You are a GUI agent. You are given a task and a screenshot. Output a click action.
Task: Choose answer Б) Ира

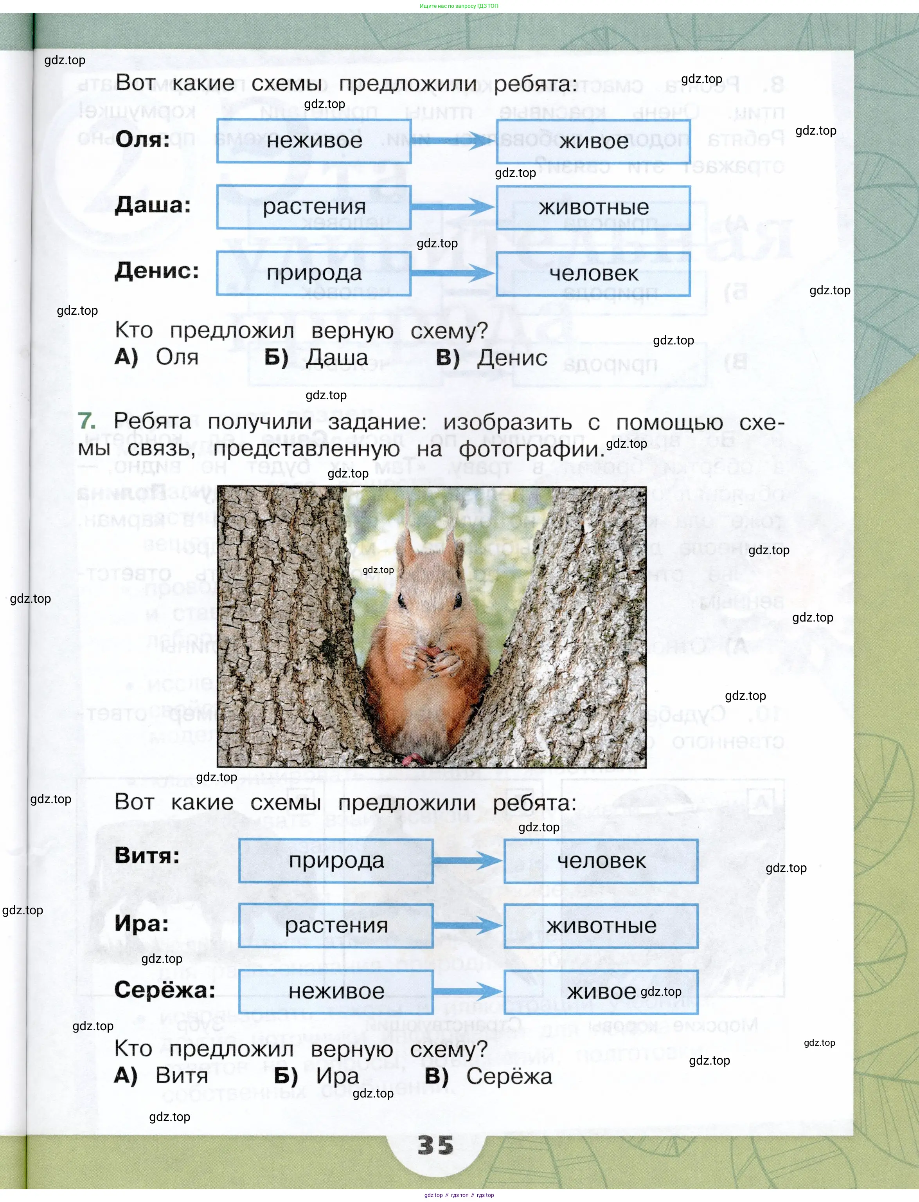pos(317,1076)
